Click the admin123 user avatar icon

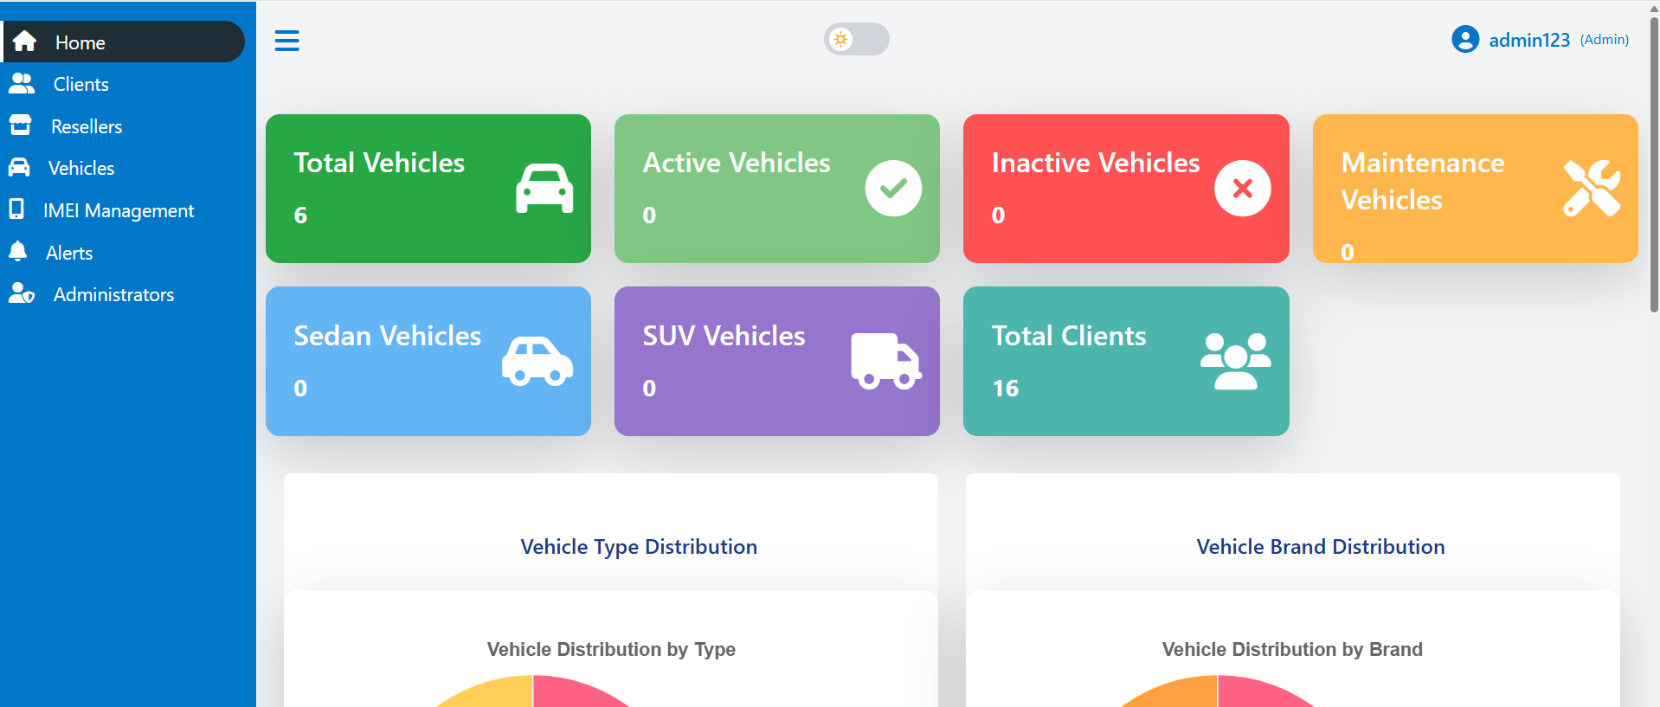[1465, 39]
